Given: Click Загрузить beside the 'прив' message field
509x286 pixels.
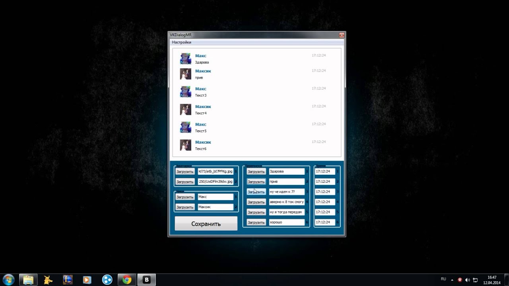Looking at the screenshot, I should click(x=256, y=182).
